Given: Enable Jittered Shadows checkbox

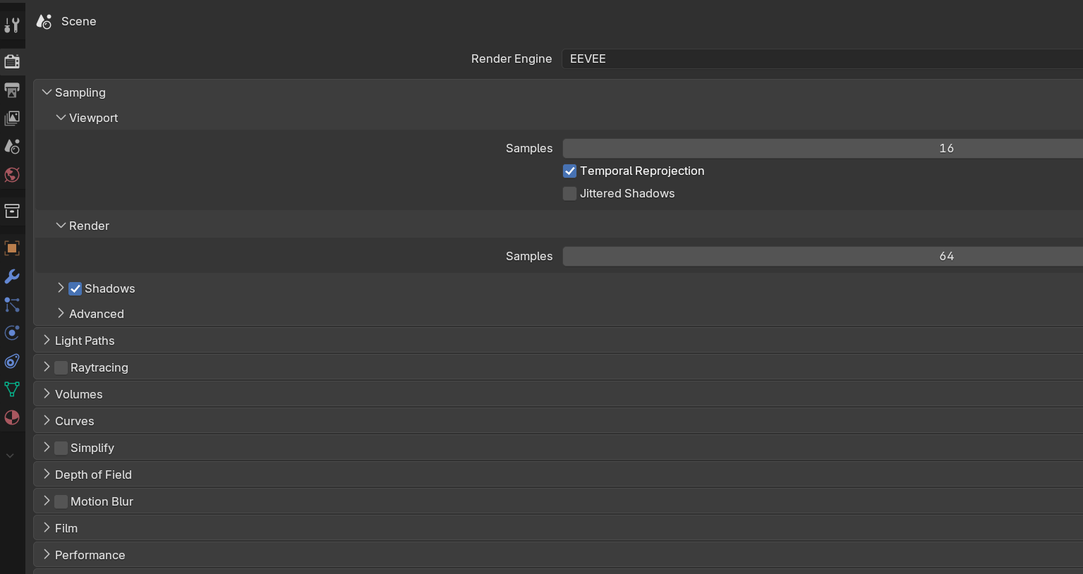Looking at the screenshot, I should [x=569, y=193].
